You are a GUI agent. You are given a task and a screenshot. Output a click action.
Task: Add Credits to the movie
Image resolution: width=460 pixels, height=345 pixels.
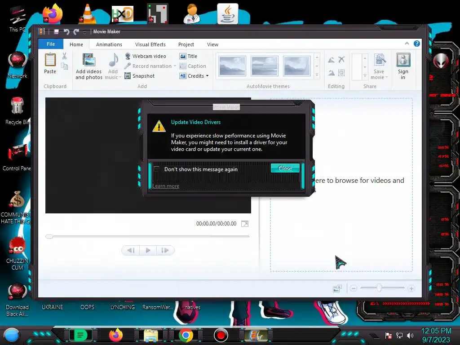tap(191, 76)
